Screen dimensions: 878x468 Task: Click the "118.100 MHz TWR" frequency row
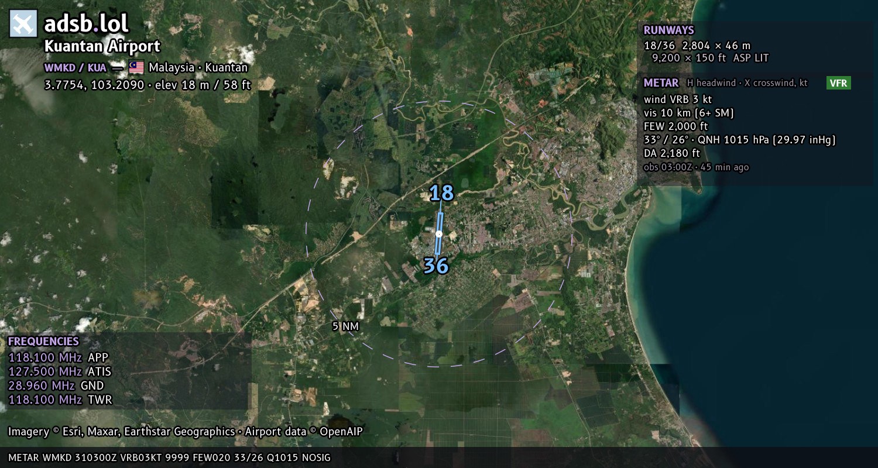[60, 400]
